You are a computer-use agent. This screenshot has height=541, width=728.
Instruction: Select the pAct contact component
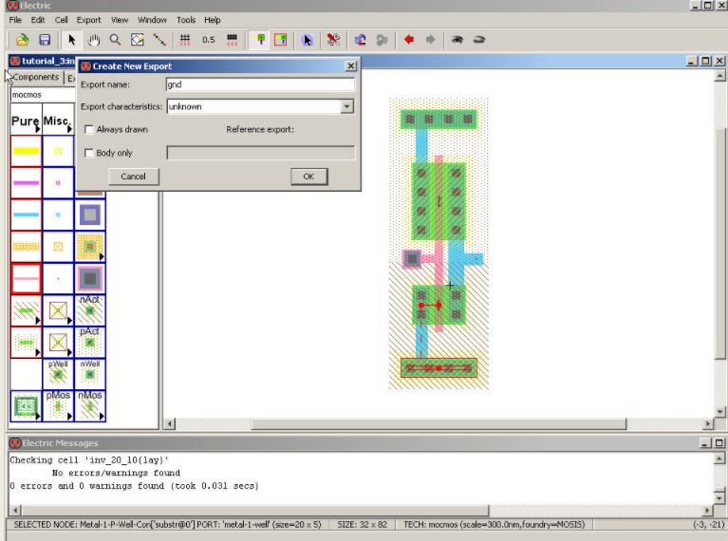(90, 340)
